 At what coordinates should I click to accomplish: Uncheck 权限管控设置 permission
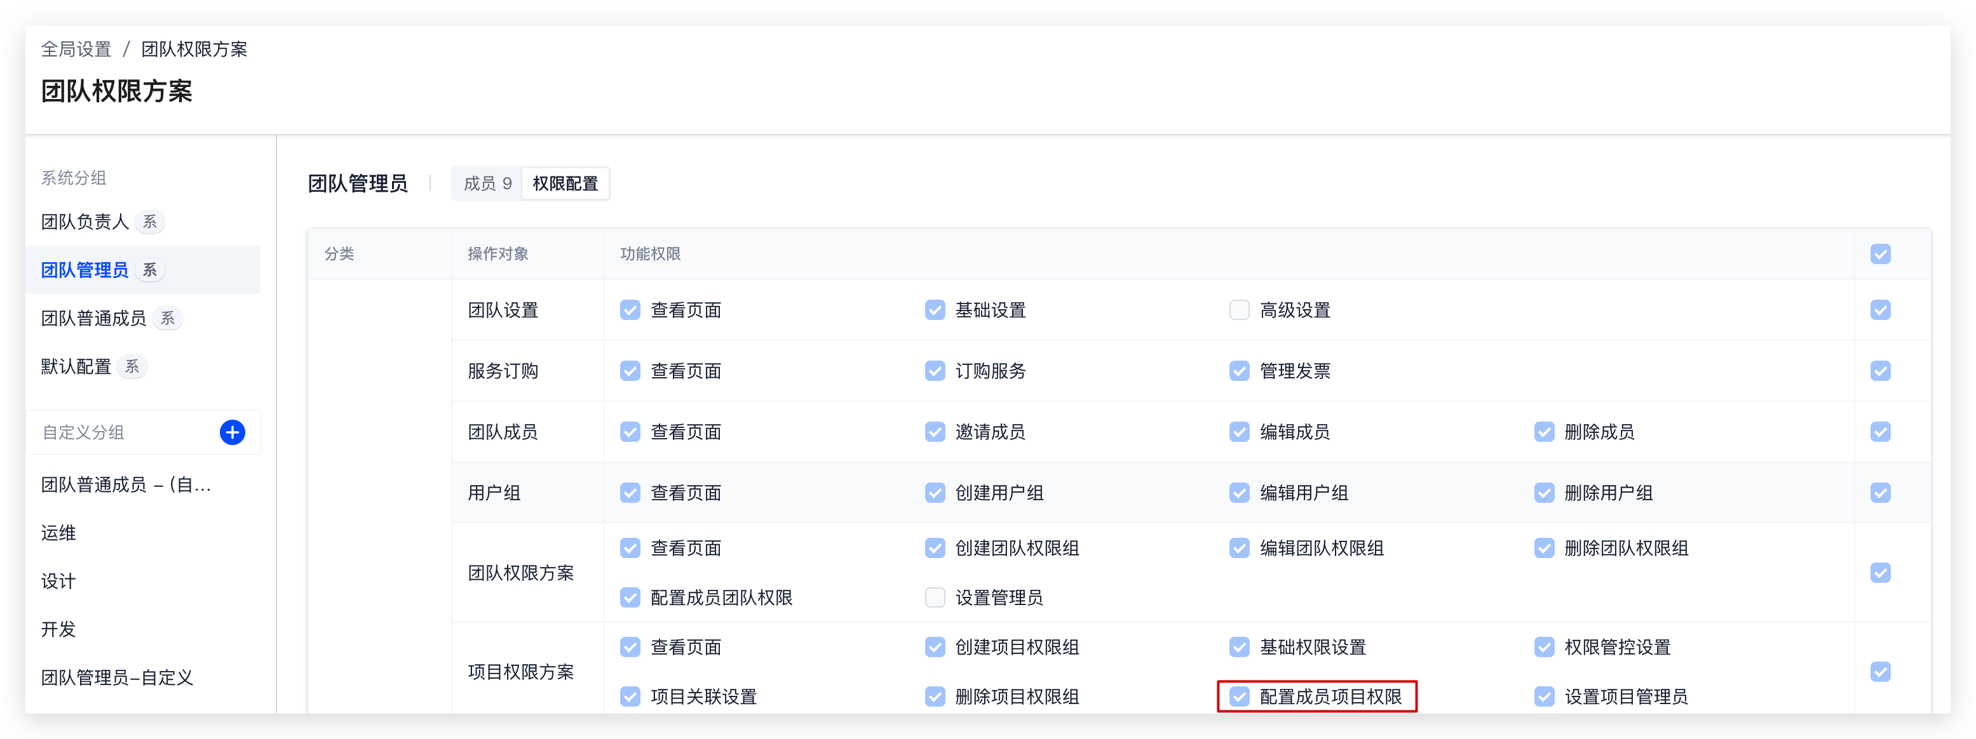click(1544, 647)
